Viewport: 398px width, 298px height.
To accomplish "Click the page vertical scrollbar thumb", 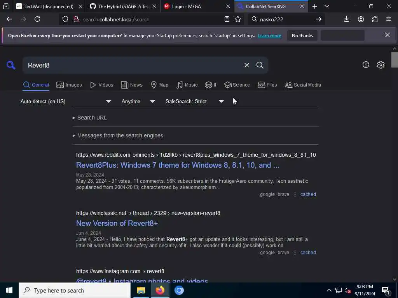I will click(395, 59).
